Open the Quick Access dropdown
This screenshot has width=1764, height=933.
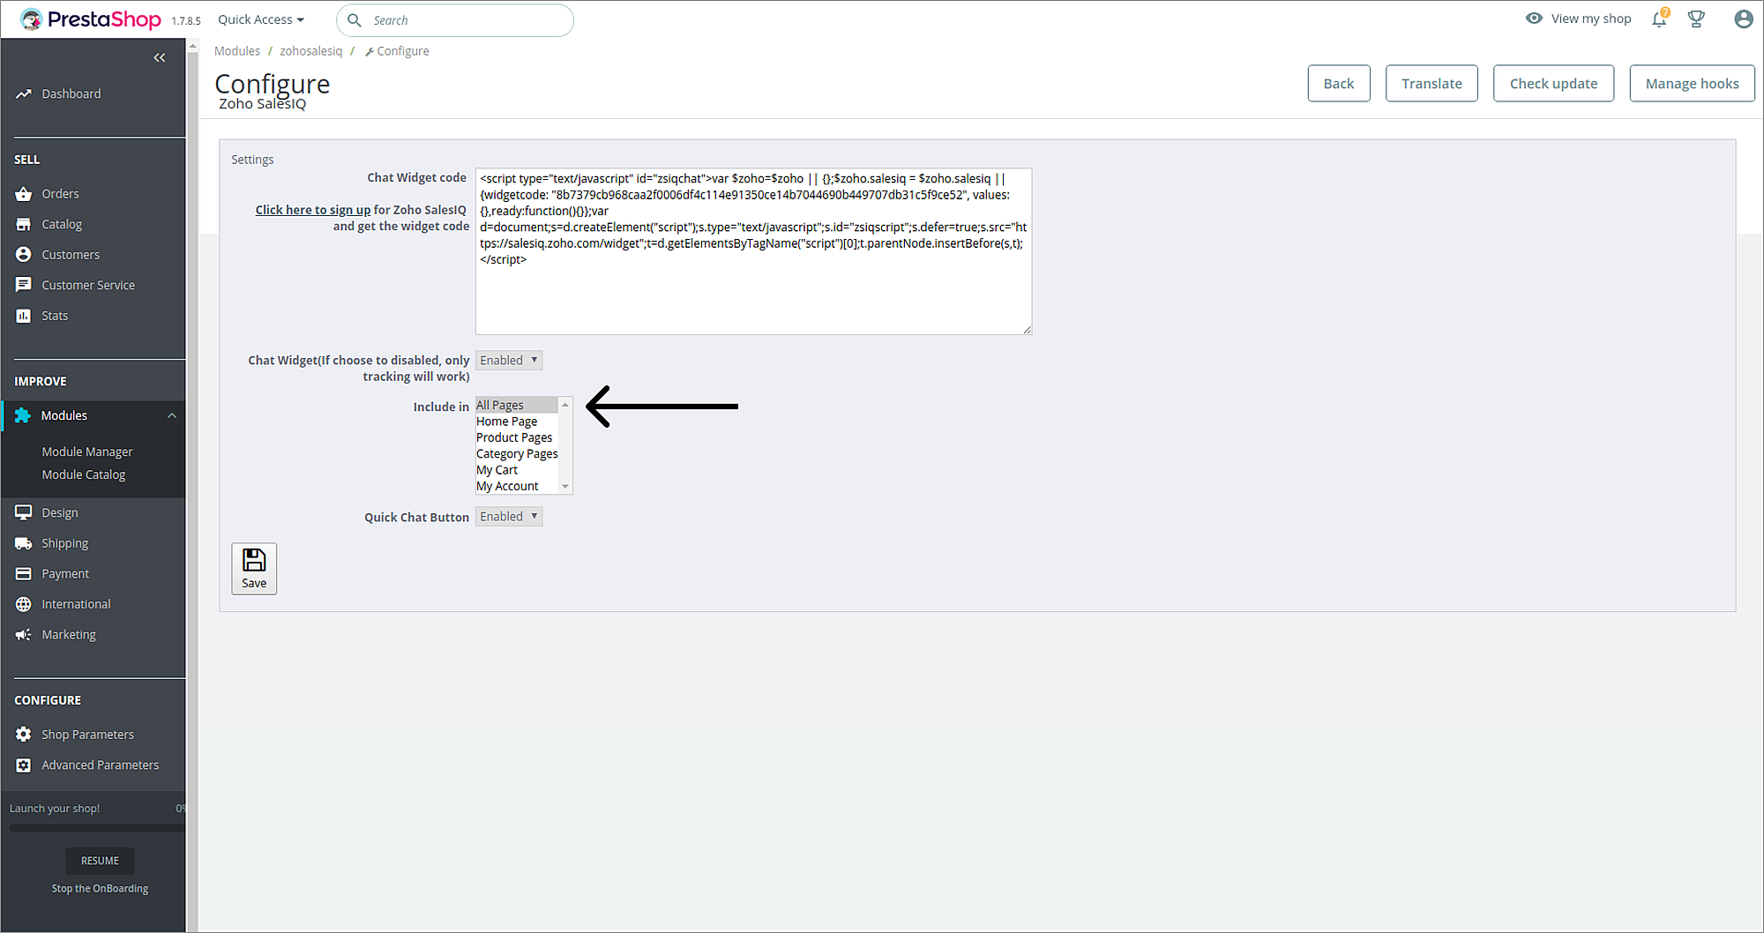261,19
